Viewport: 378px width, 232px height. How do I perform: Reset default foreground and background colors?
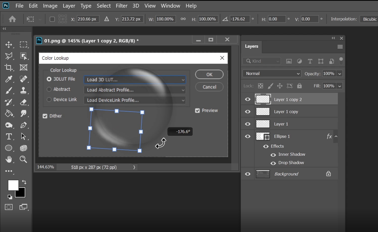10,197
